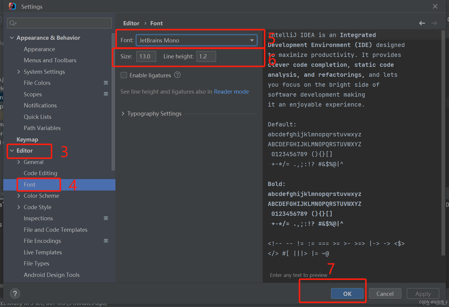
Task: Open Path Variables settings
Action: pyautogui.click(x=42, y=128)
